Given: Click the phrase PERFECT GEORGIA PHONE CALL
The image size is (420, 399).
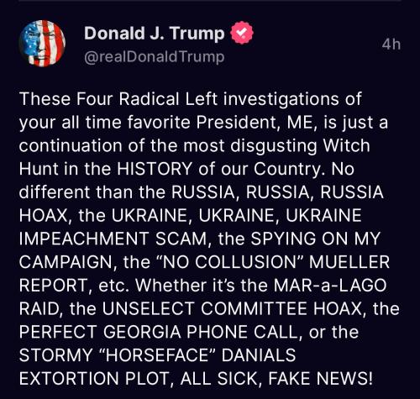Looking at the screenshot, I should [x=158, y=332].
